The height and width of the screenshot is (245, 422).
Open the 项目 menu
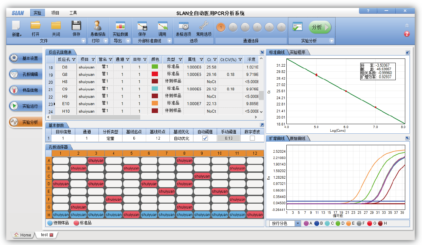tap(55, 13)
